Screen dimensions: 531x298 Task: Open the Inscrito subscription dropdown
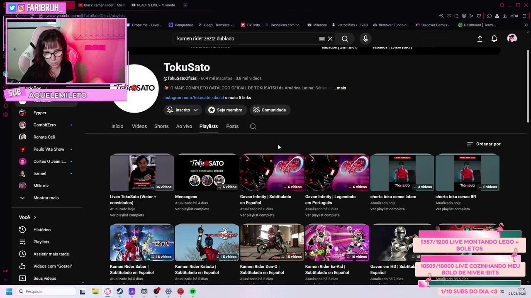183,110
